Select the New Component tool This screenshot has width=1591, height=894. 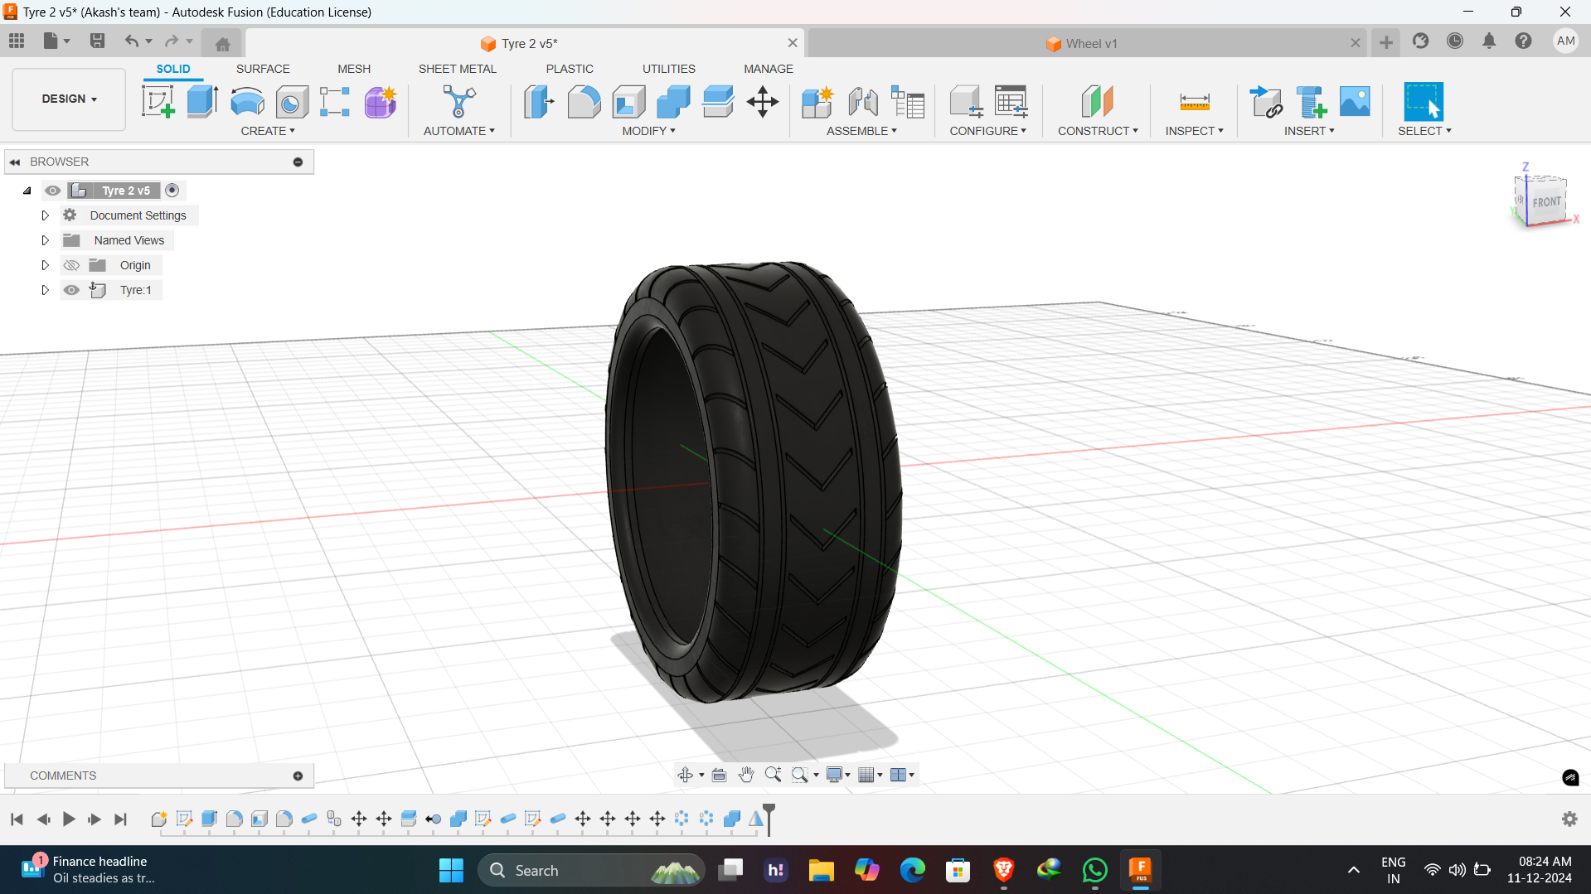[x=817, y=102]
